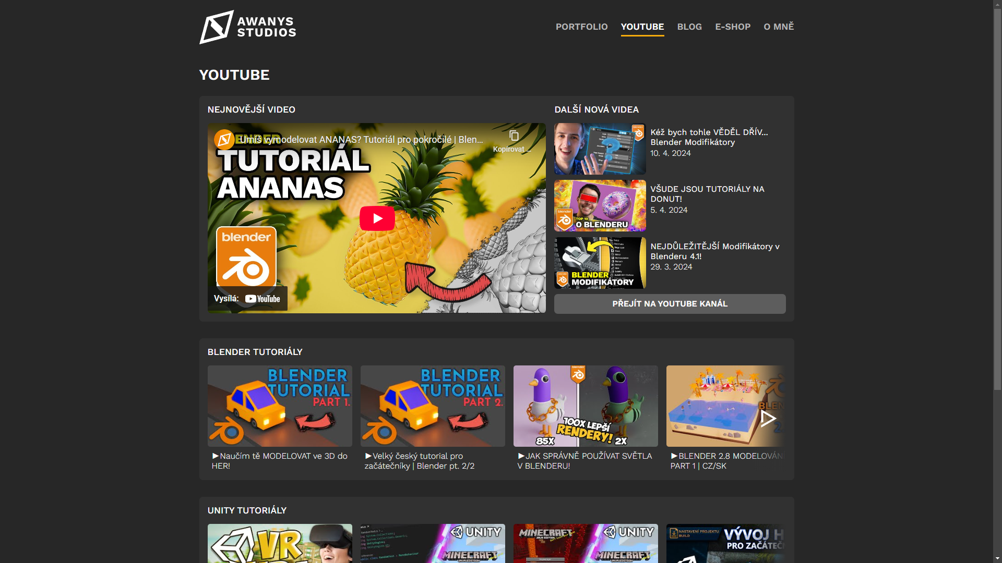Image resolution: width=1002 pixels, height=563 pixels.
Task: Open Blender Tutorial Part 1 car thumbnail
Action: 280,406
